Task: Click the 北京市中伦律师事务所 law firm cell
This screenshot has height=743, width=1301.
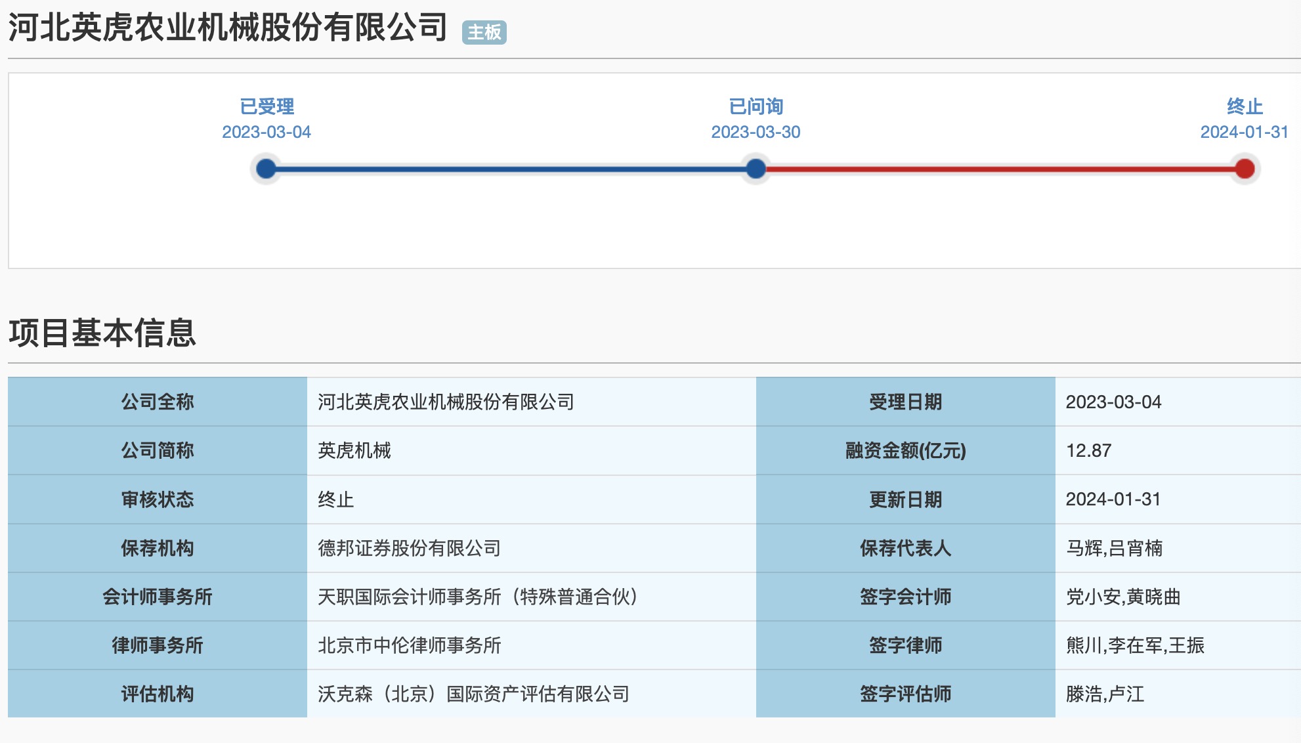Action: [409, 645]
